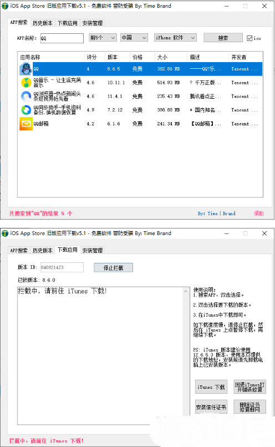Viewport: 275px width, 447px height.
Task: Switch to APP搜索 tab in upper window
Action: [19, 23]
